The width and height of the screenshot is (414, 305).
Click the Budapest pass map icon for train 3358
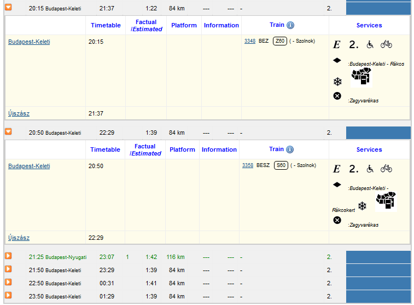pyautogui.click(x=386, y=201)
